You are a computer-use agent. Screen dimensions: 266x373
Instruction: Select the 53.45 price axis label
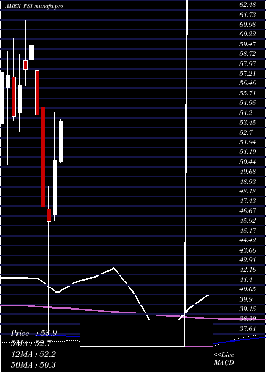247,123
